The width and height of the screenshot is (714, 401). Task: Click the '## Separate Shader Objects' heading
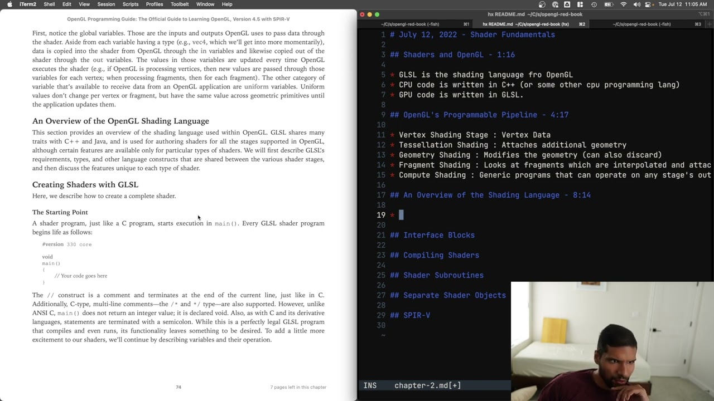pyautogui.click(x=448, y=295)
